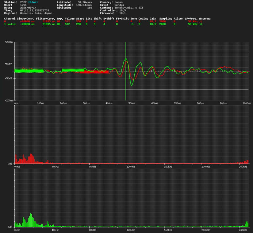This screenshot has height=233, width=253.
Task: Click the 500us label on time axis
Action: (132, 103)
